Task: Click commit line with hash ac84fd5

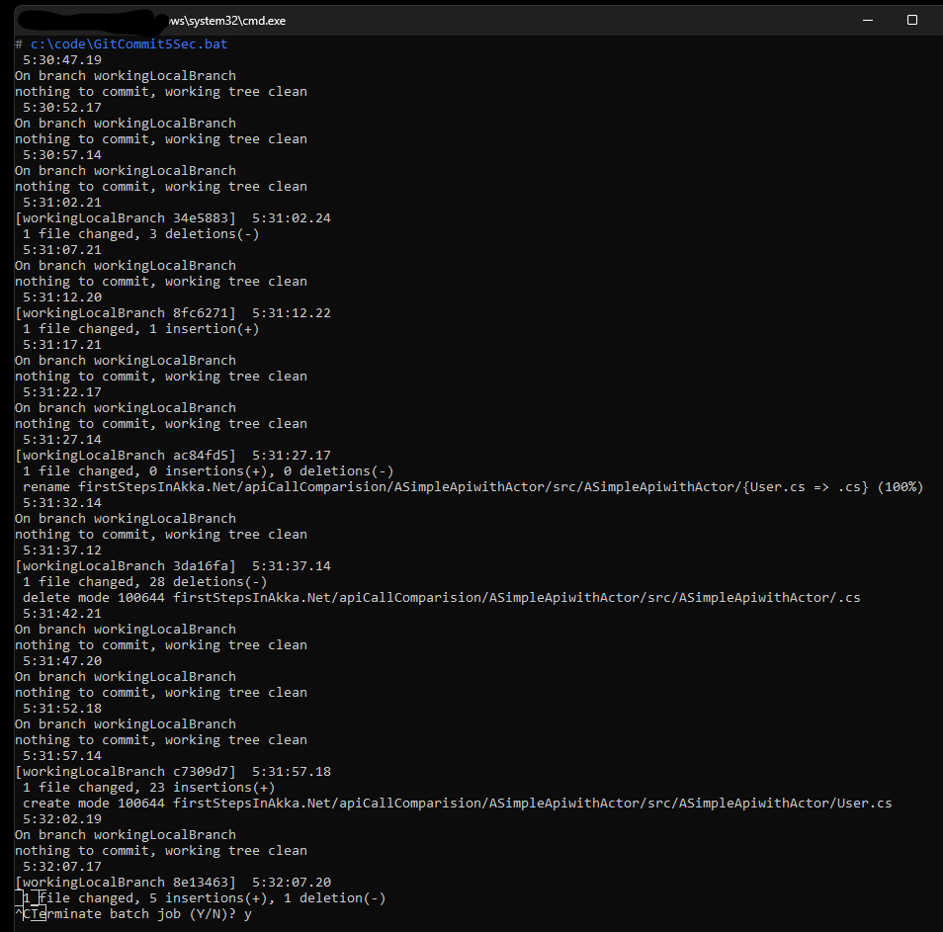Action: click(x=173, y=456)
